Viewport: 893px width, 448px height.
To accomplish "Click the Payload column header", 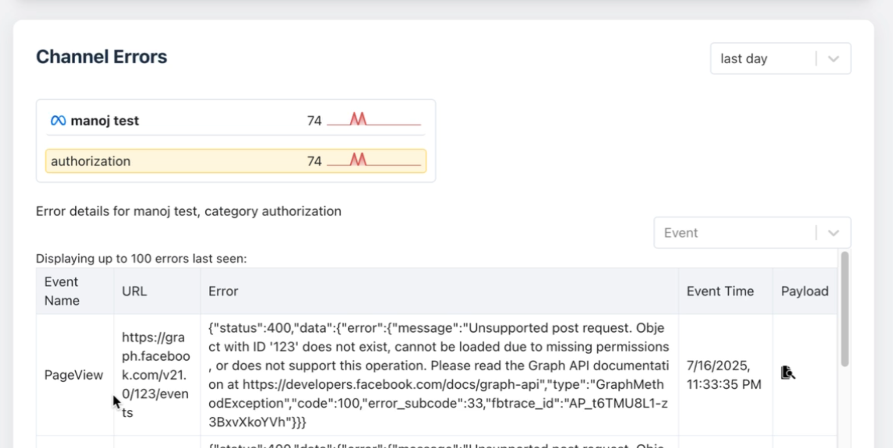I will pos(804,291).
